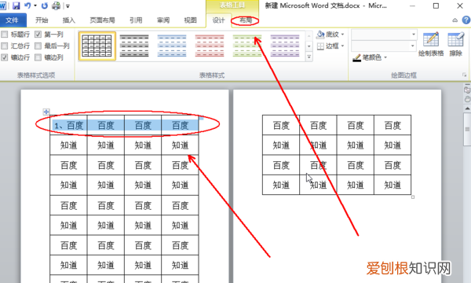Enable the 汇总行 checkbox
The image size is (471, 283).
(x=5, y=46)
